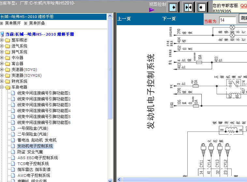247x182 pixels.
Task: Click the 跳转 jump button
Action: 243,18
